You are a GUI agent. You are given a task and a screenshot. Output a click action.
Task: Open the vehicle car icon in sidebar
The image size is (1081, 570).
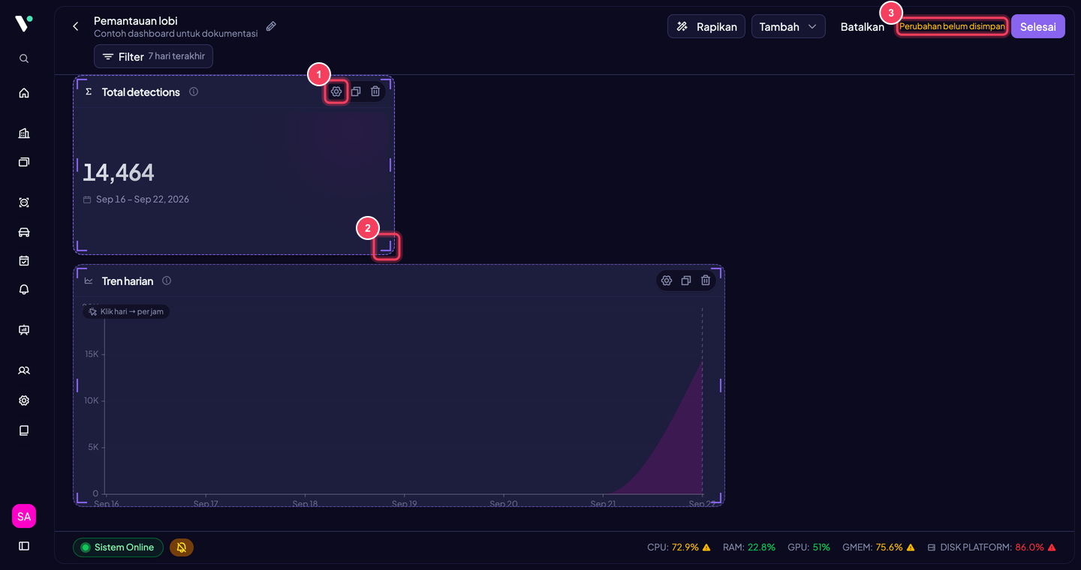(x=24, y=232)
